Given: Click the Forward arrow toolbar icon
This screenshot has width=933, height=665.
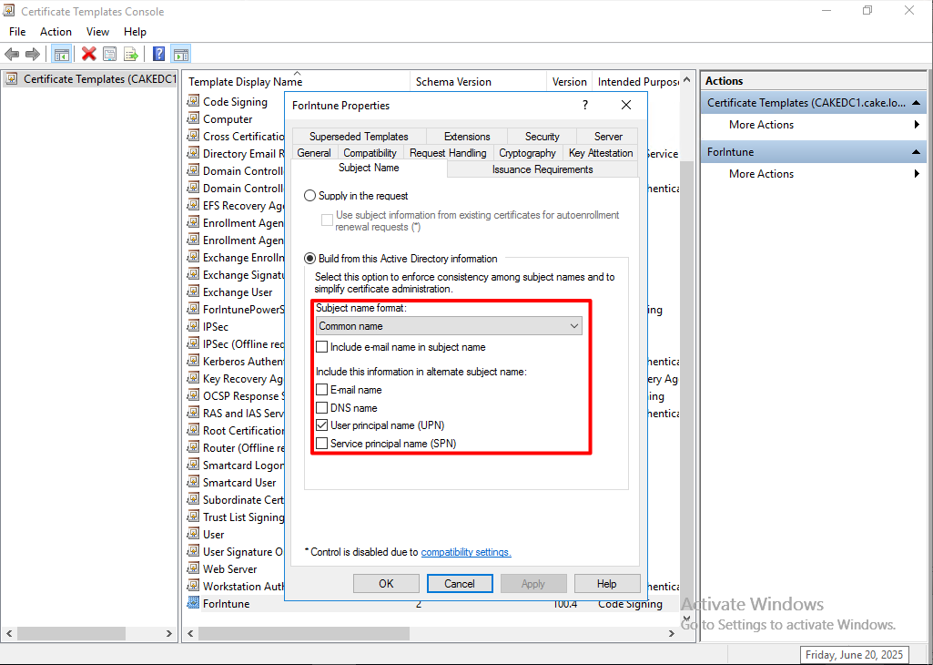Looking at the screenshot, I should click(33, 54).
